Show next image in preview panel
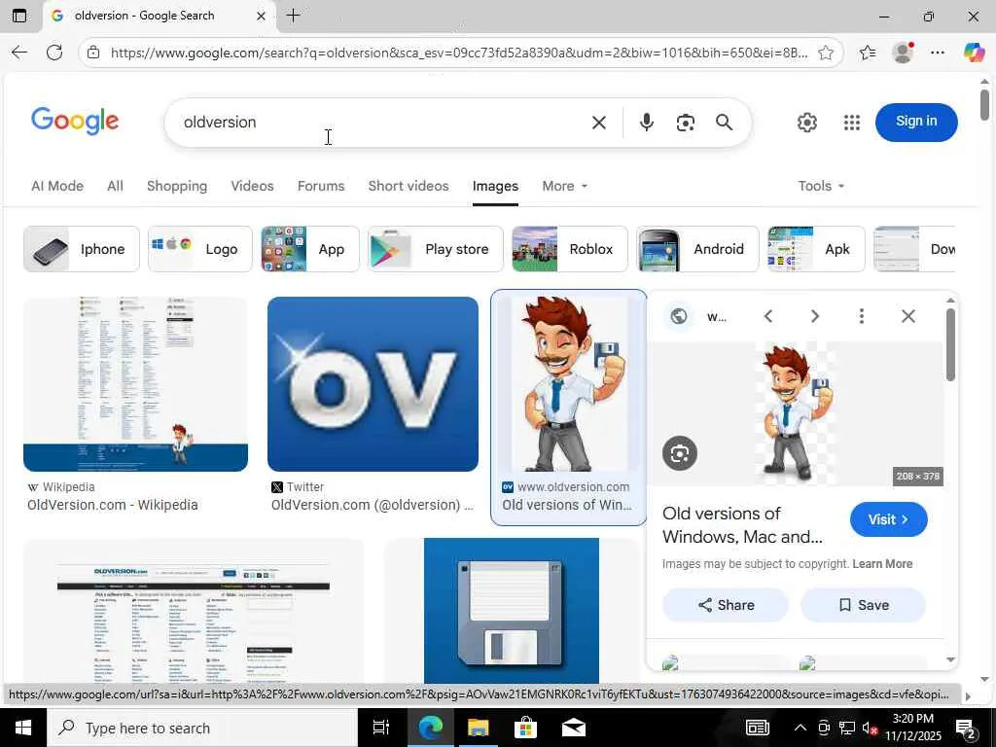The height and width of the screenshot is (747, 996). (814, 316)
